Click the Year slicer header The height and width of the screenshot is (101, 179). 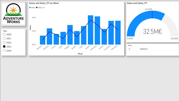5,31
